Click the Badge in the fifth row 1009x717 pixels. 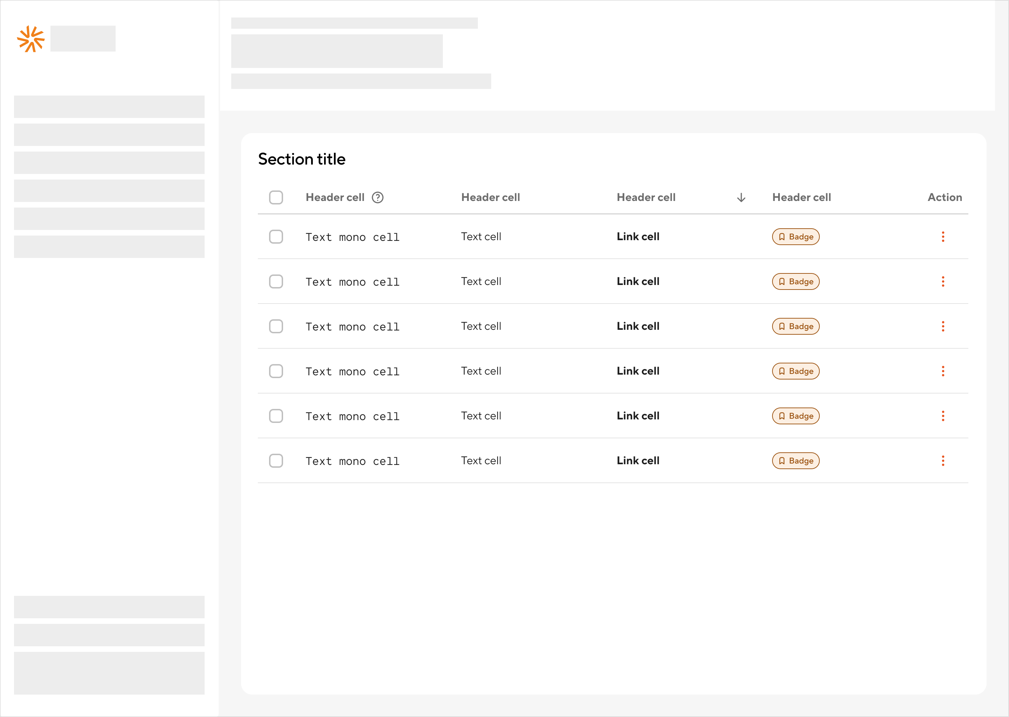(x=796, y=416)
